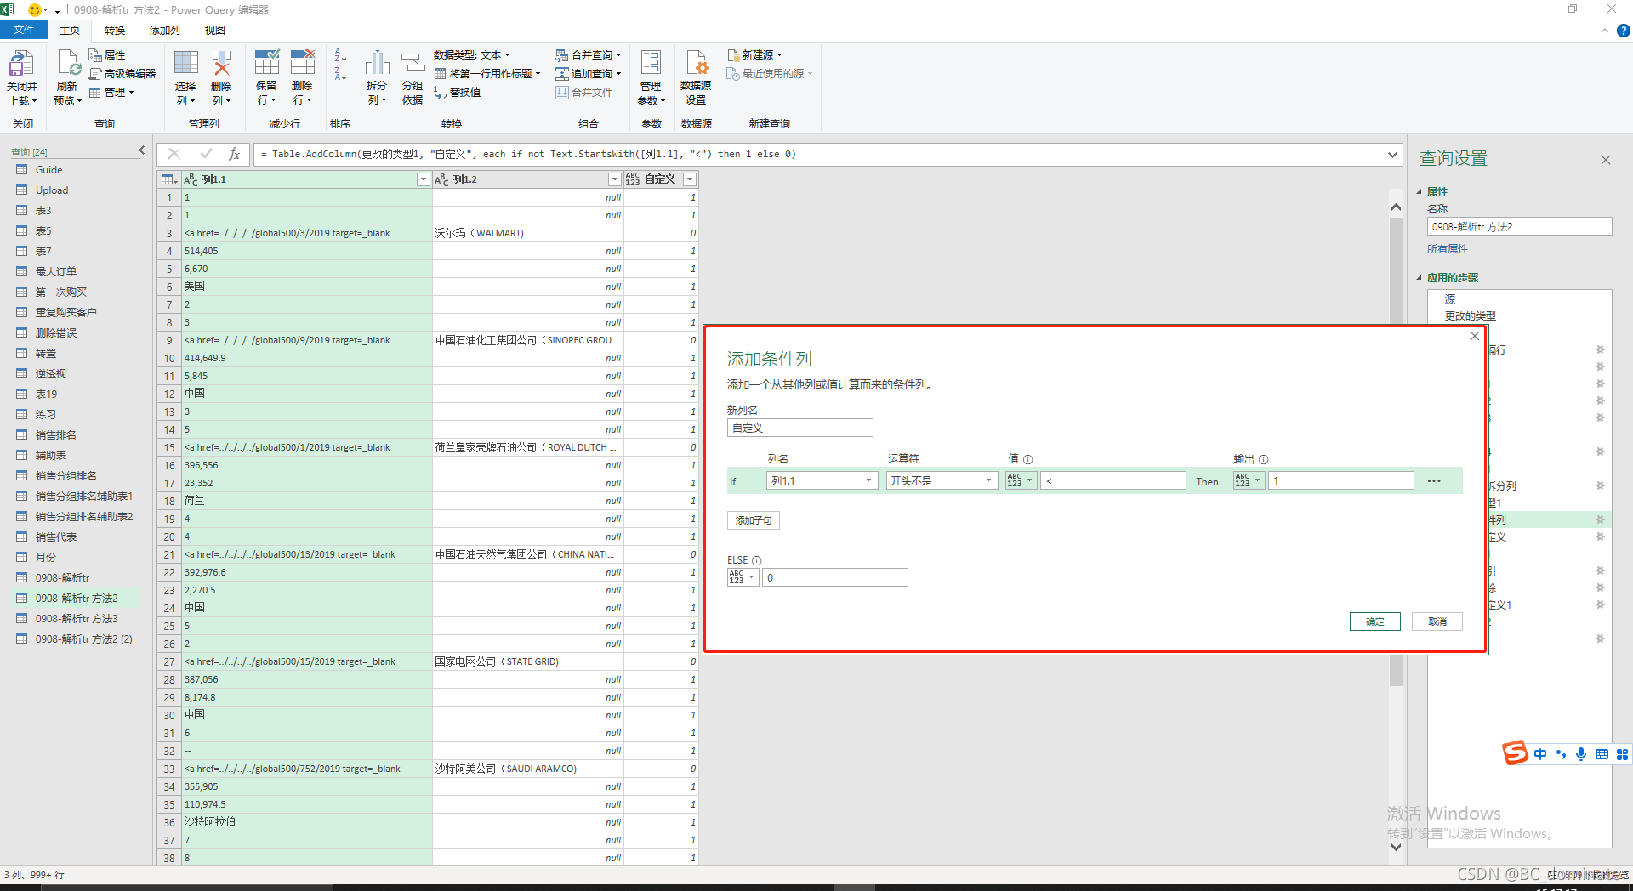The height and width of the screenshot is (891, 1633).
Task: Click 取消 in the conditional column dialog
Action: tap(1437, 621)
